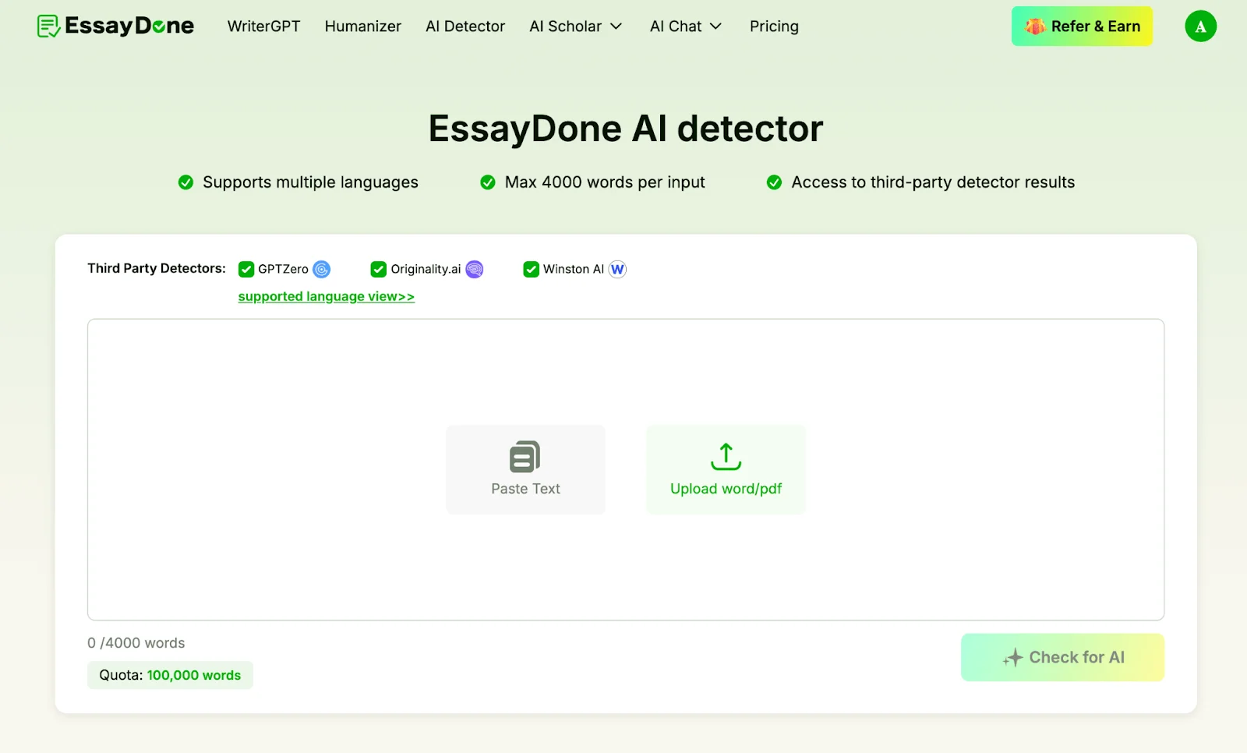Open the AI Chat menu item
The width and height of the screenshot is (1247, 753).
pos(676,27)
